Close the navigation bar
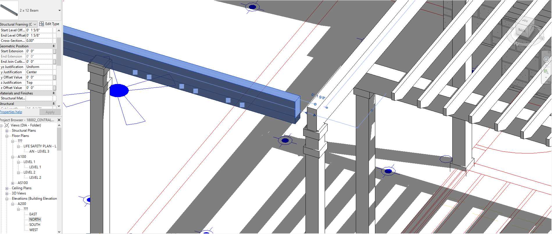The image size is (552, 234). (549, 52)
